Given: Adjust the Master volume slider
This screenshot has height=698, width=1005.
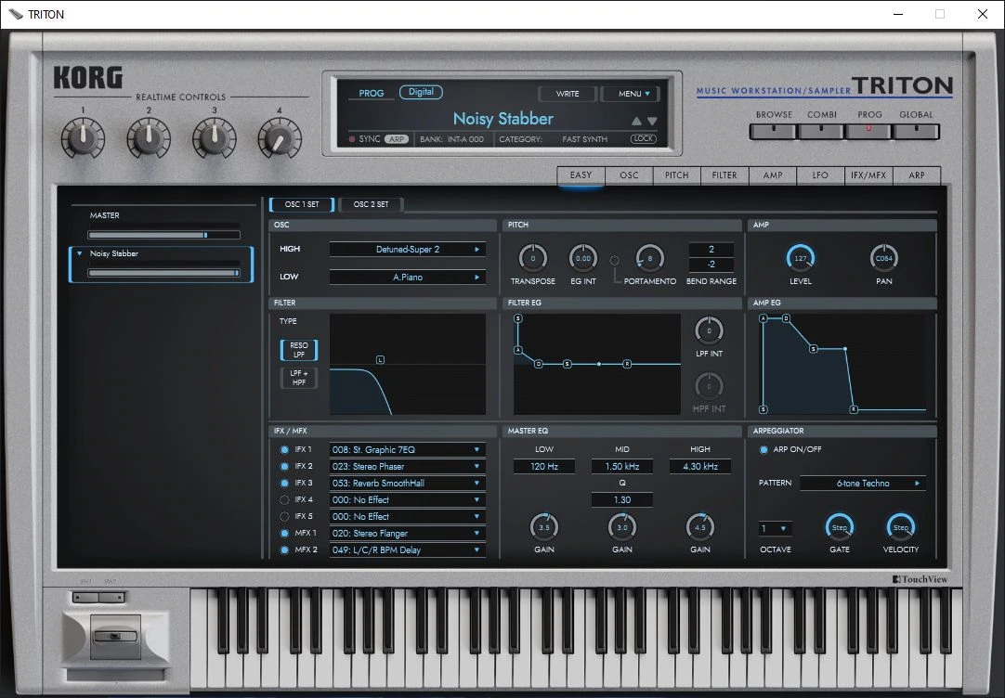Looking at the screenshot, I should [x=164, y=235].
